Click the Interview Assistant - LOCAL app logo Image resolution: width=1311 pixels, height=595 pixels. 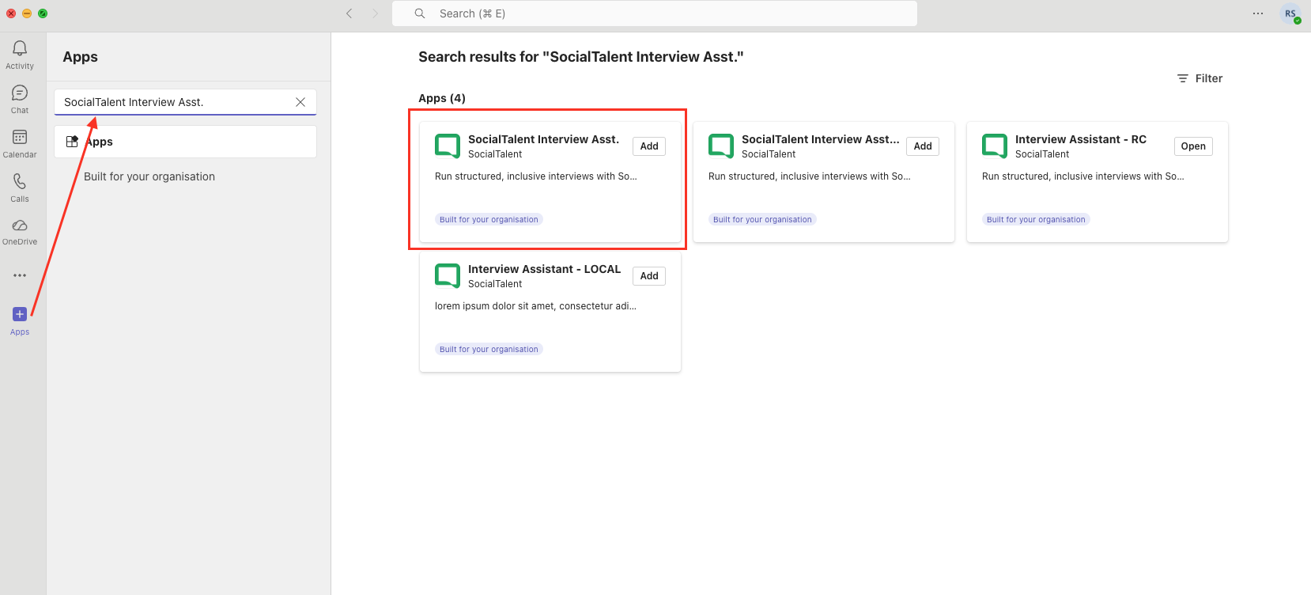pos(448,275)
